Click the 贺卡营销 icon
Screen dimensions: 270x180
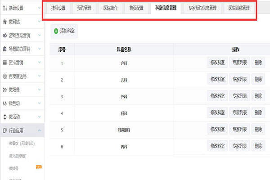5,63
